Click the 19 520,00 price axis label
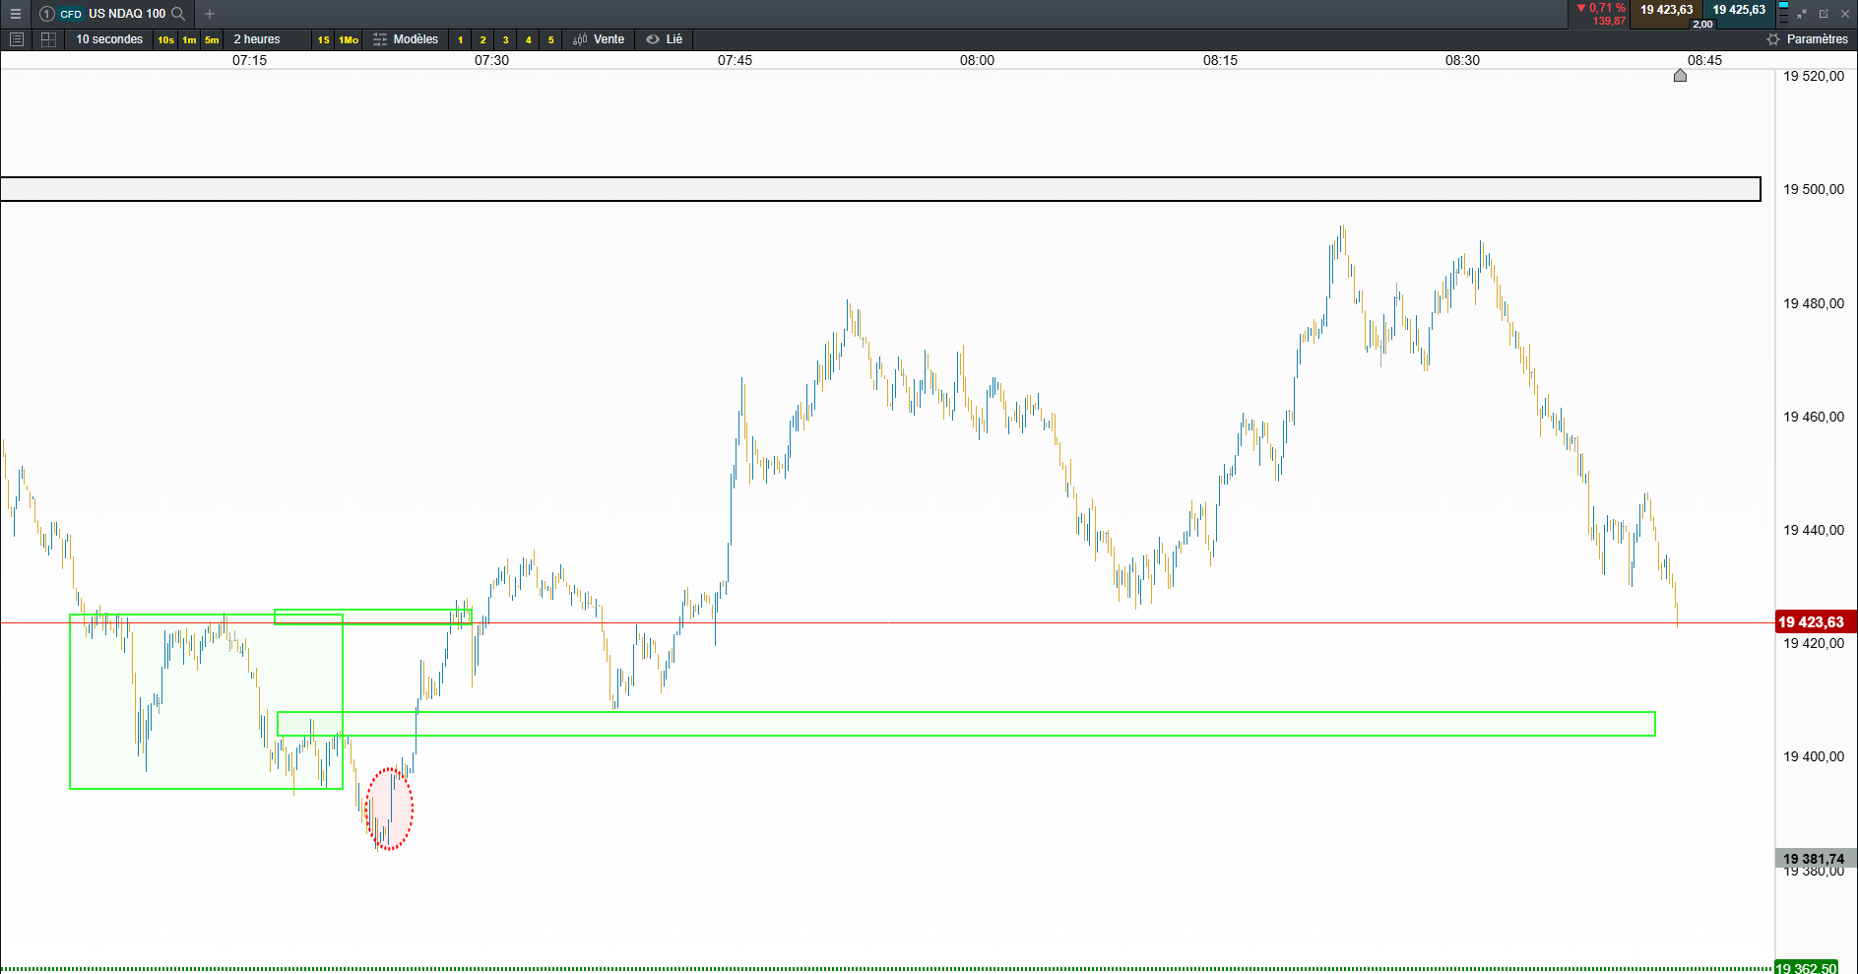The height and width of the screenshot is (974, 1858). pyautogui.click(x=1814, y=76)
